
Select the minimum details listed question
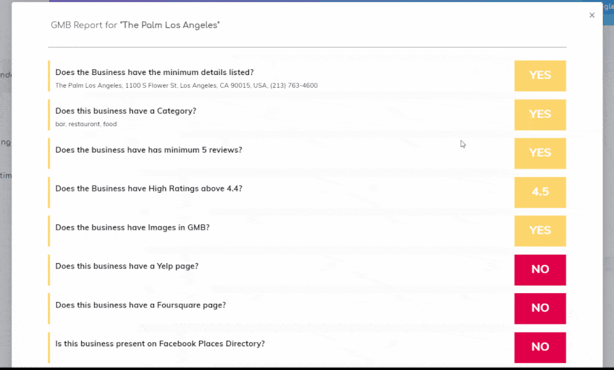[x=154, y=72]
